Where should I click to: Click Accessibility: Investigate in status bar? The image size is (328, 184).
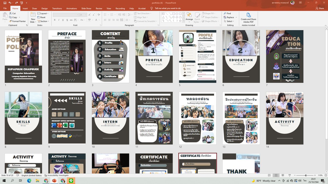pos(56,176)
